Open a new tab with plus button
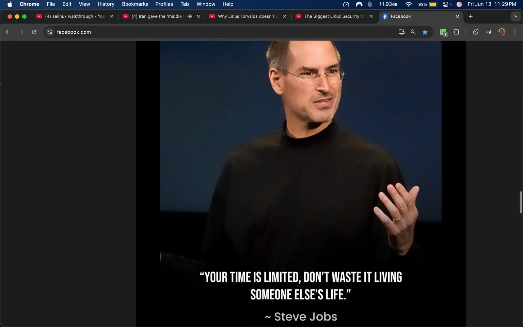 pyautogui.click(x=471, y=16)
